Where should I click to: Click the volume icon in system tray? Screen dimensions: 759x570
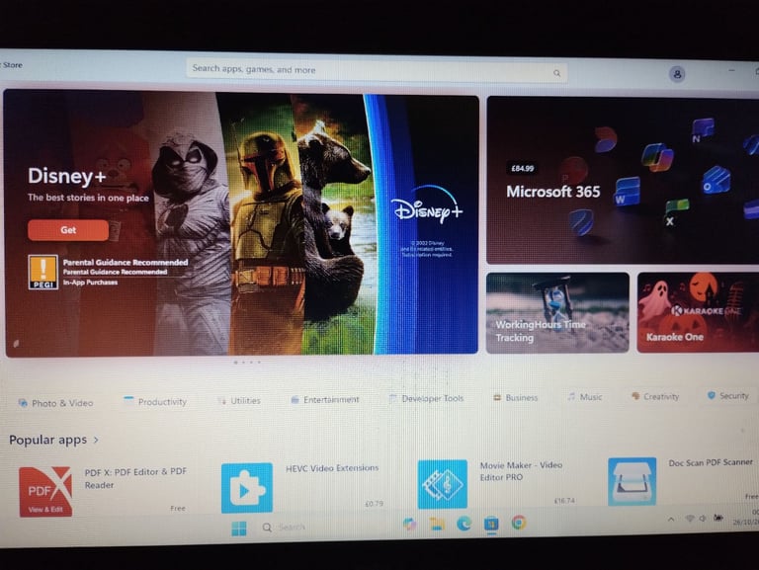pos(703,519)
